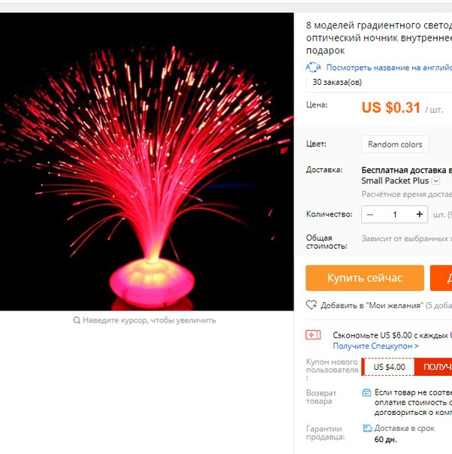Screen dimensions: 452x454
Task: Click the translate icon beside English title link
Action: (x=313, y=67)
